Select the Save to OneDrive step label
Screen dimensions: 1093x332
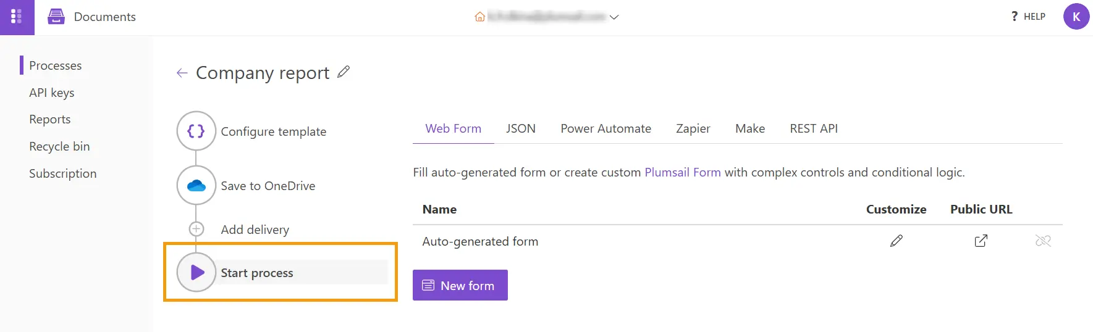pos(268,186)
